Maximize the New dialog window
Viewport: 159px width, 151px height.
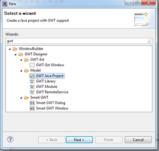pyautogui.click(x=137, y=3)
